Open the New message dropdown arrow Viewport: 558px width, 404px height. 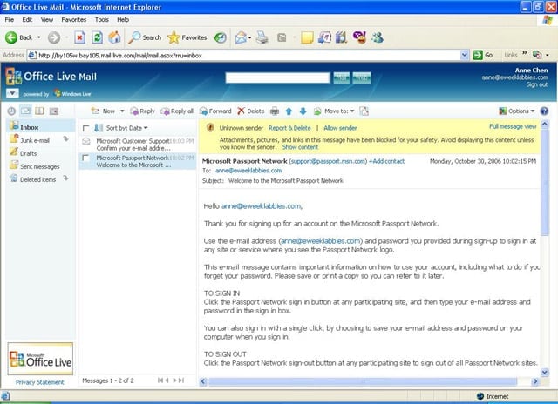122,111
